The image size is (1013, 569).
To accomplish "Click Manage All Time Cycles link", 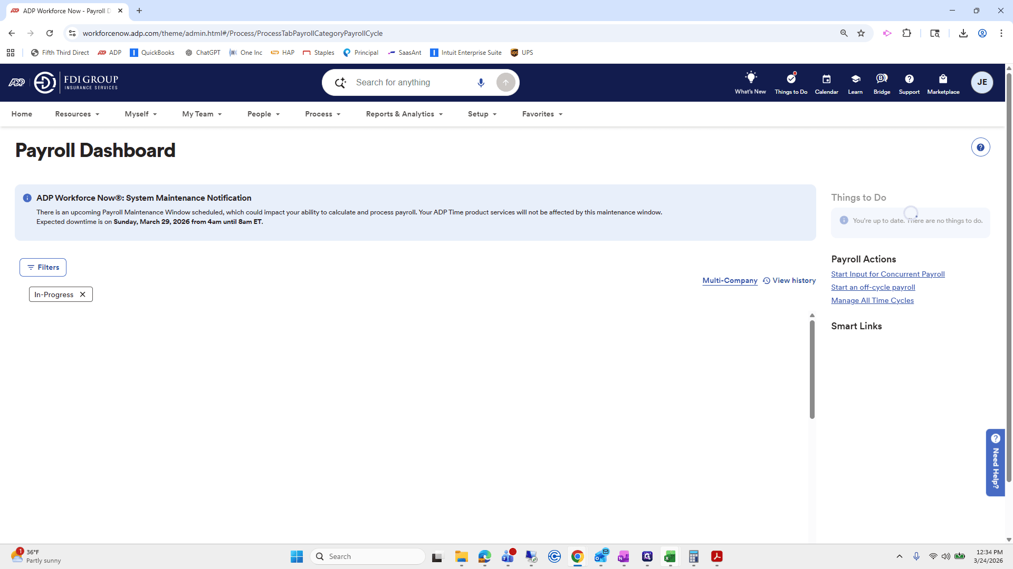I will click(x=872, y=300).
